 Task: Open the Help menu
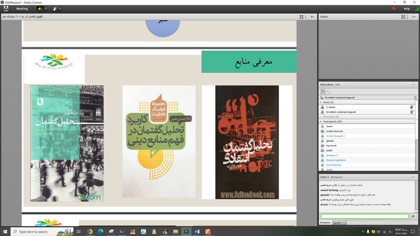(x=407, y=9)
